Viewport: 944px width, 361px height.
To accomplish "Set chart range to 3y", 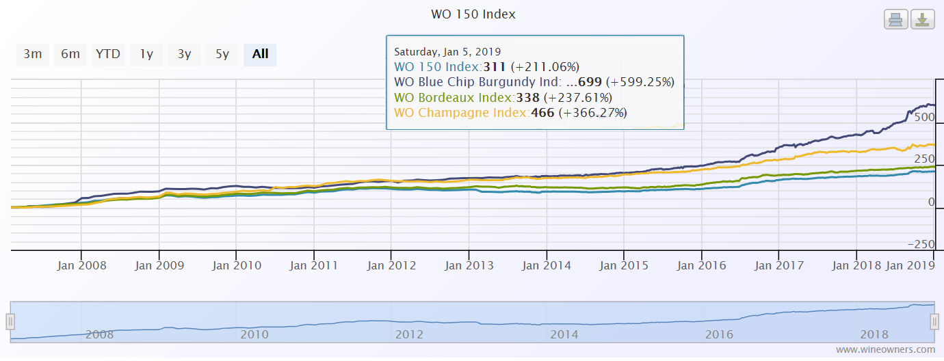I will coord(184,54).
